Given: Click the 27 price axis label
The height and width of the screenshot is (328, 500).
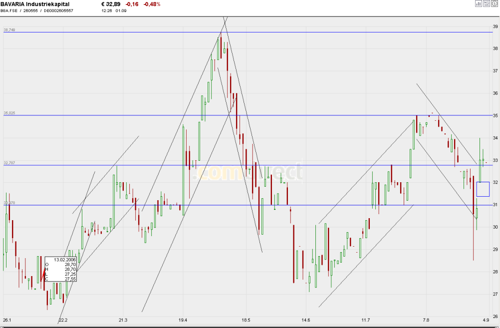Looking at the screenshot, I should point(495,294).
